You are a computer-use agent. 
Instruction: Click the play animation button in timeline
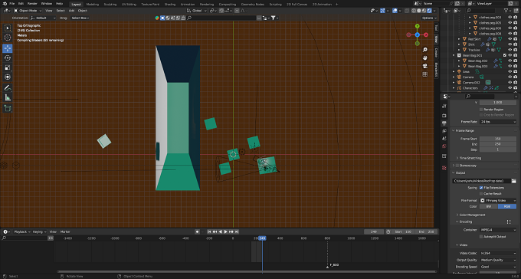point(225,231)
